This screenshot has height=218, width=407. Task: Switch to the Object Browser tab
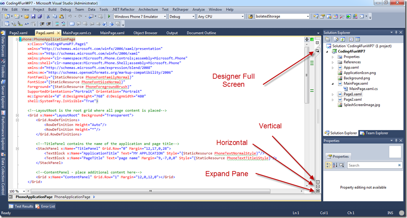coord(146,33)
